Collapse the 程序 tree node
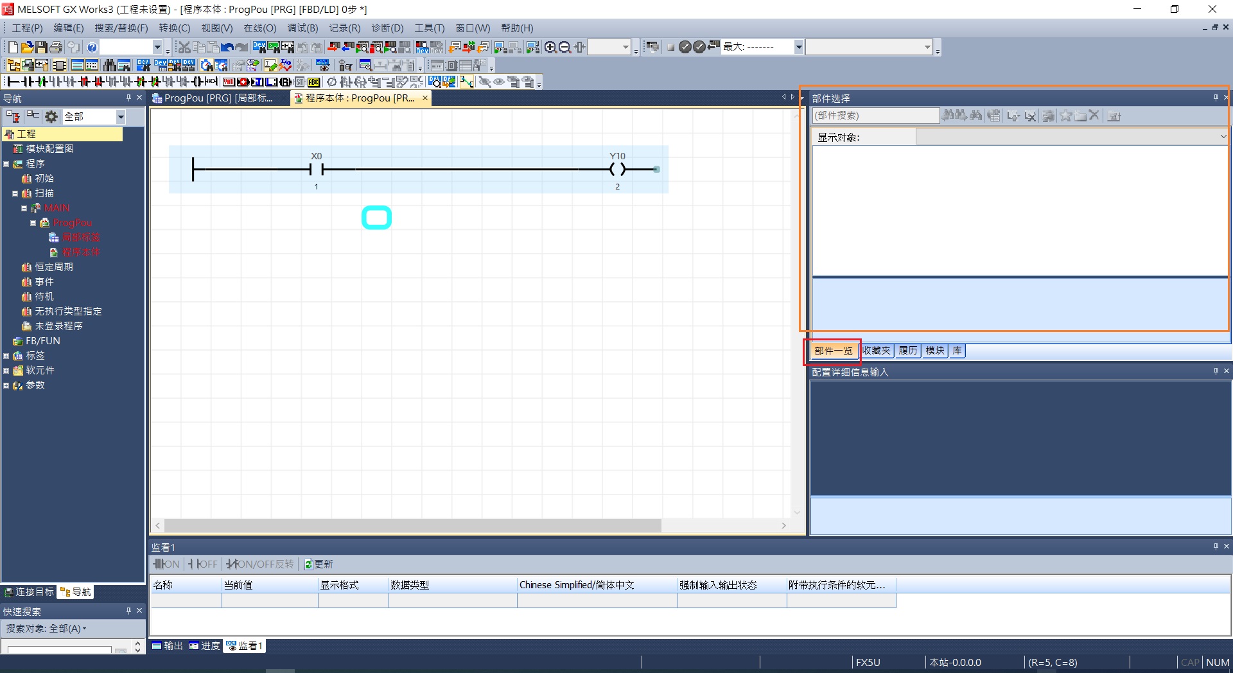The height and width of the screenshot is (673, 1233). tap(6, 164)
